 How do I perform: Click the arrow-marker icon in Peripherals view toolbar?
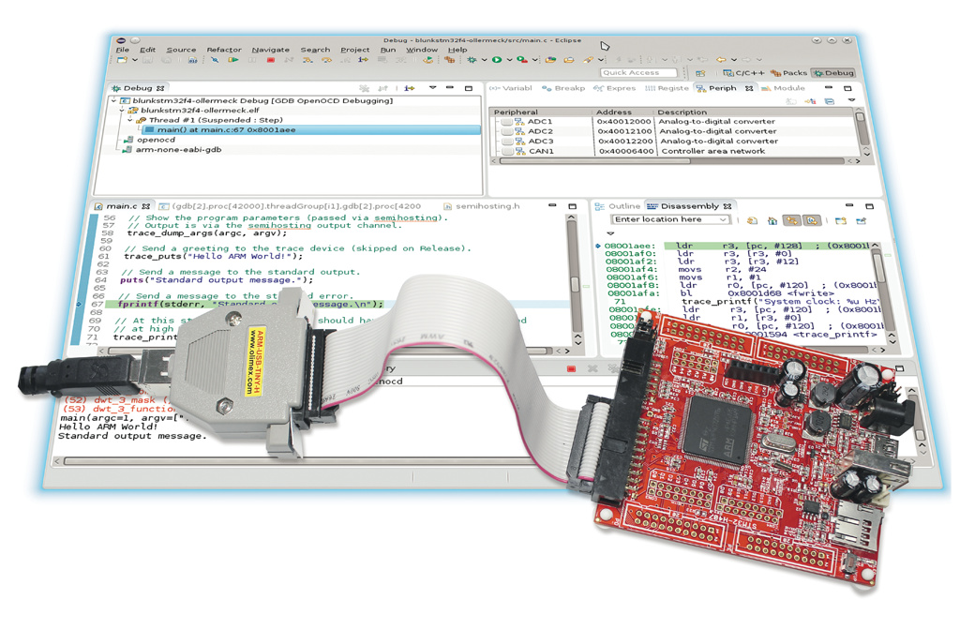811,101
